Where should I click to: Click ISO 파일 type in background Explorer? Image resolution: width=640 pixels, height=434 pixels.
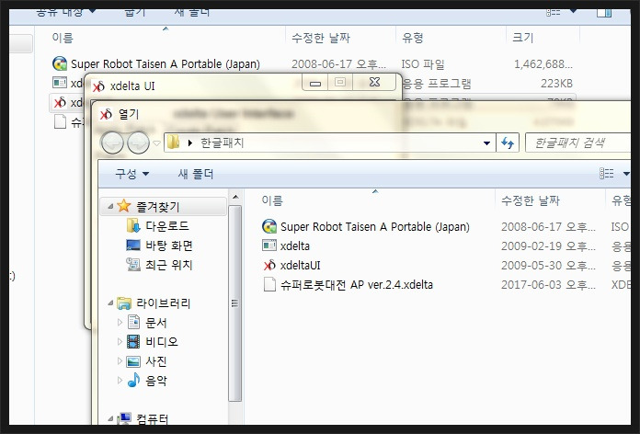click(422, 64)
